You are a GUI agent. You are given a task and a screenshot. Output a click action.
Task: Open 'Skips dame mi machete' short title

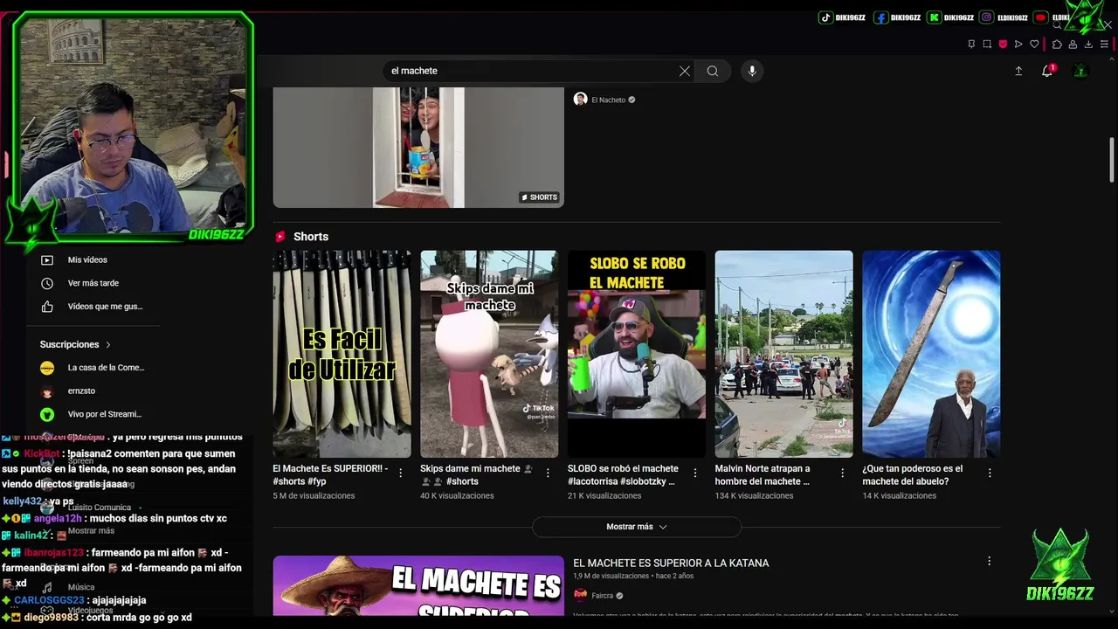476,475
